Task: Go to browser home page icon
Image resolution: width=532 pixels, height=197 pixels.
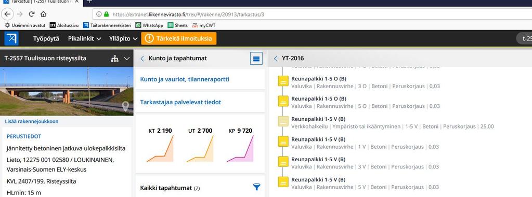Action: (x=43, y=14)
